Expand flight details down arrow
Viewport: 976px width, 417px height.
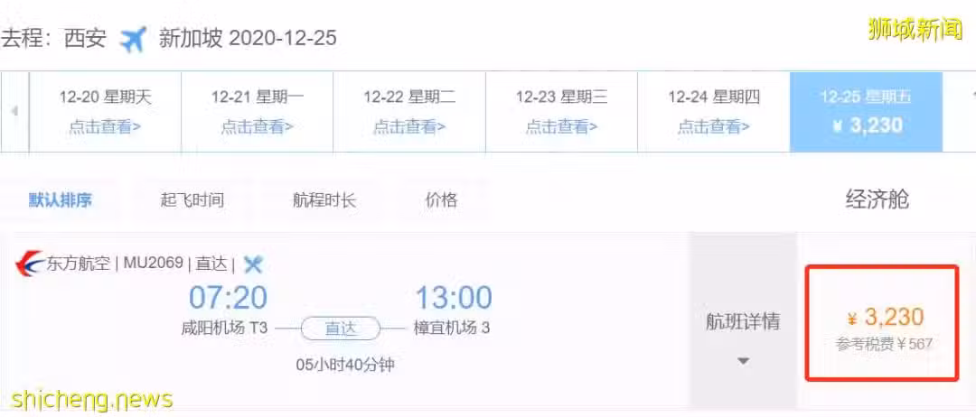click(743, 361)
